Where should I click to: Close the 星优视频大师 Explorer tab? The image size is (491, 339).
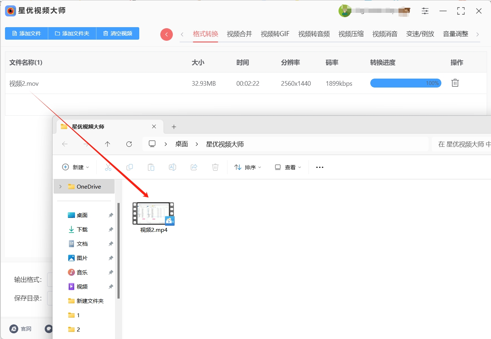[154, 126]
